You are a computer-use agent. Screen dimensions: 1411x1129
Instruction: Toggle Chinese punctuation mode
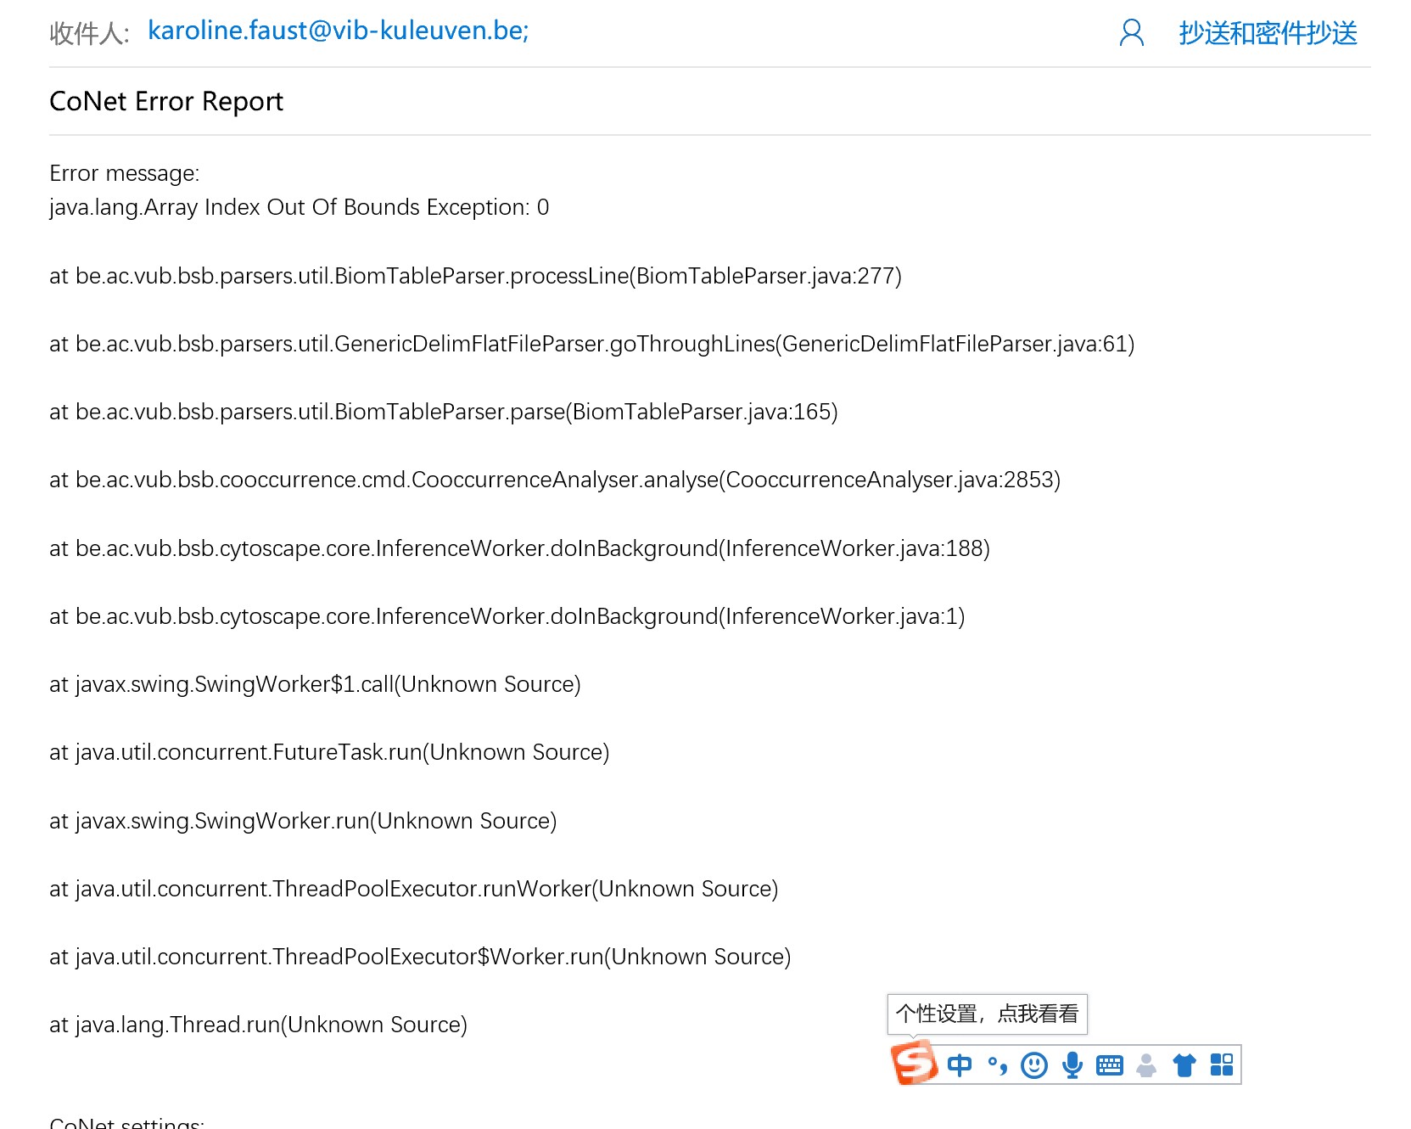[x=997, y=1065]
